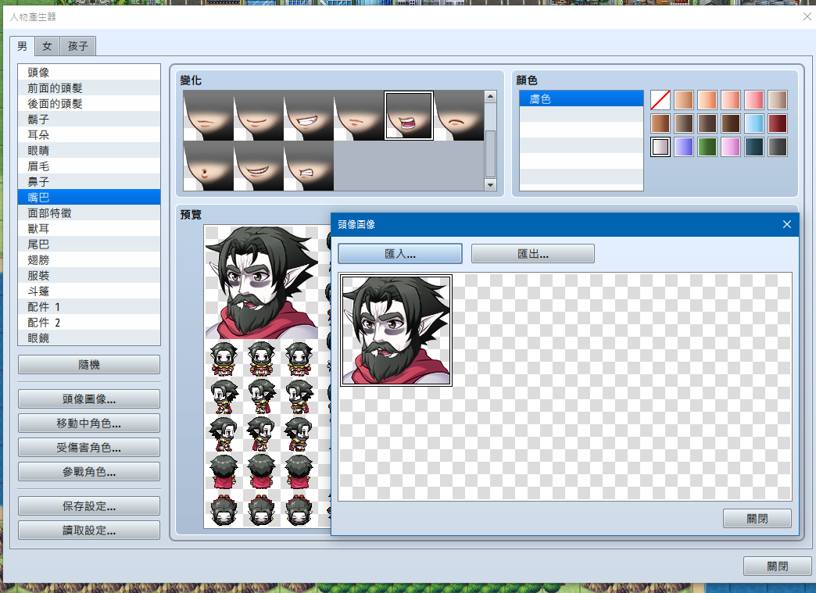
Task: Switch to the 孩子 tab
Action: coord(77,46)
